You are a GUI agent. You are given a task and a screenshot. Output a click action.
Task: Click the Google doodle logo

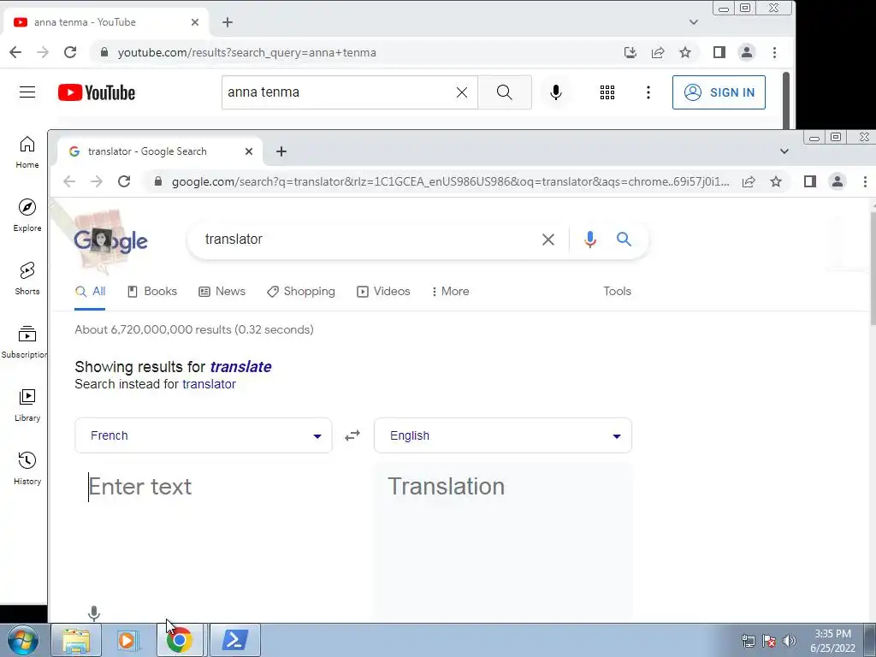[x=110, y=240]
